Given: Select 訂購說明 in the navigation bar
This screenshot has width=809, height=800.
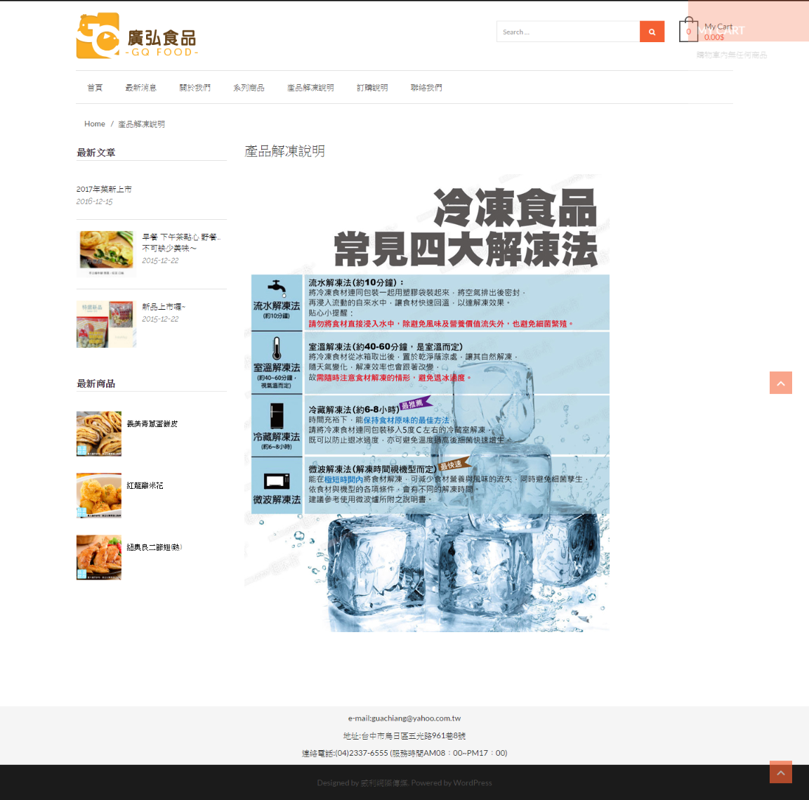Looking at the screenshot, I should point(372,88).
